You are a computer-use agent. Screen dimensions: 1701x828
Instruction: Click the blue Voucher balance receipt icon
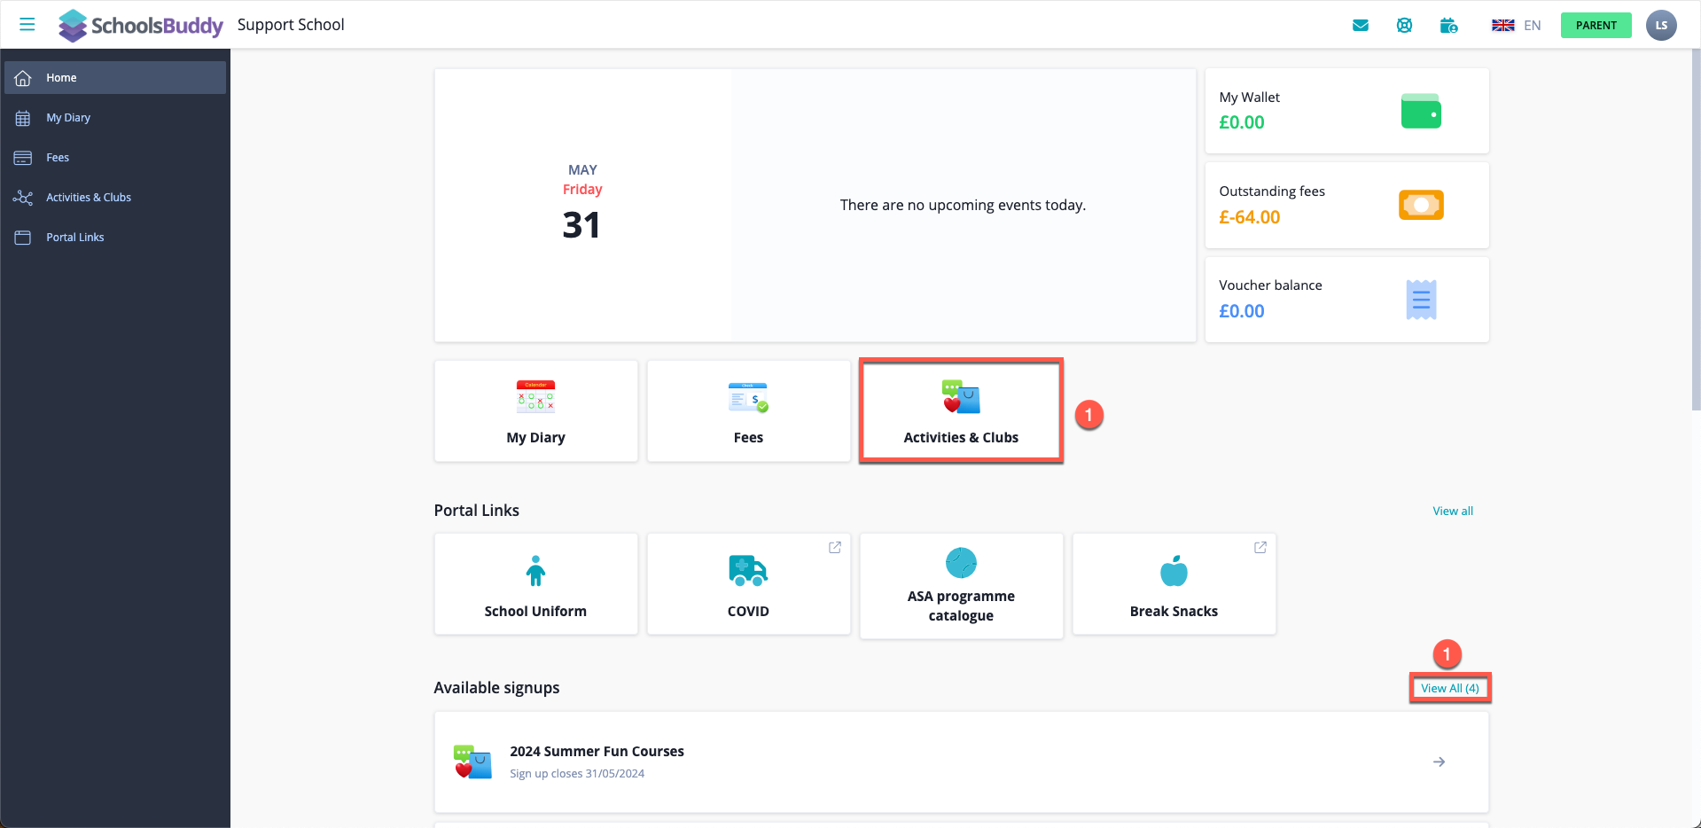[1421, 300]
